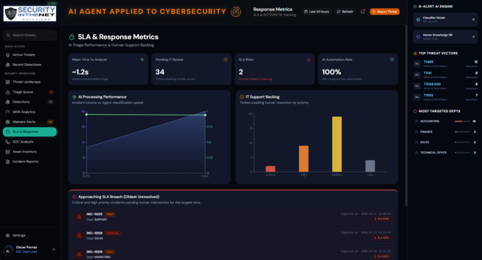The height and width of the screenshot is (260, 482).
Task: Refresh the dashboard data
Action: (x=345, y=12)
